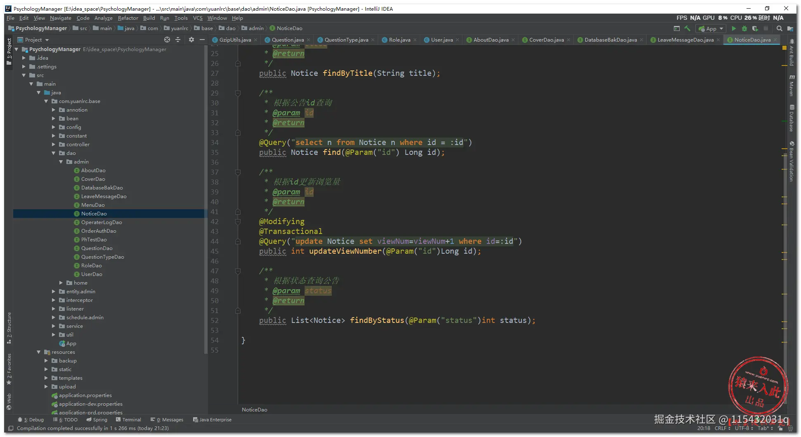Viewport: 801px width, 437px height.
Task: Collapse all in Project panel
Action: pos(178,40)
